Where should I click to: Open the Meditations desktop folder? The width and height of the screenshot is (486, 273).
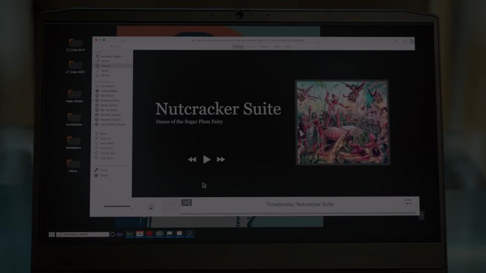click(74, 143)
